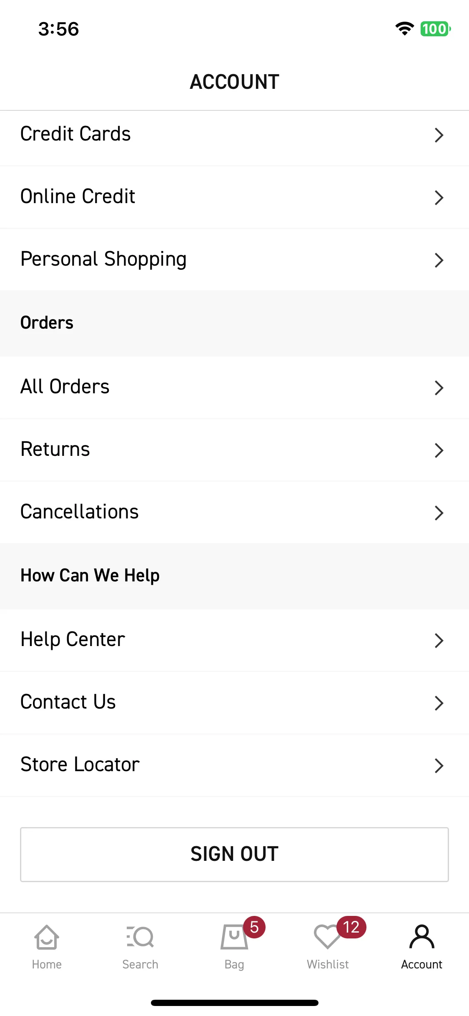Tap the Wi-Fi status icon
Image resolution: width=469 pixels, height=1016 pixels.
click(x=404, y=29)
